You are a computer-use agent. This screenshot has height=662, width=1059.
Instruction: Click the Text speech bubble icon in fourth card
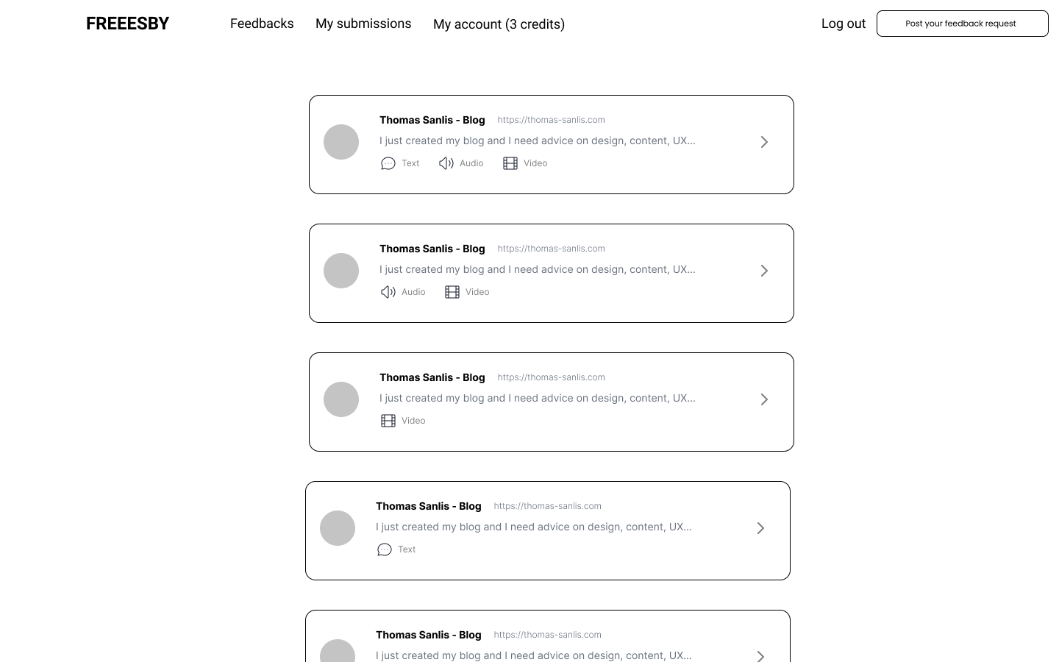[x=384, y=549]
